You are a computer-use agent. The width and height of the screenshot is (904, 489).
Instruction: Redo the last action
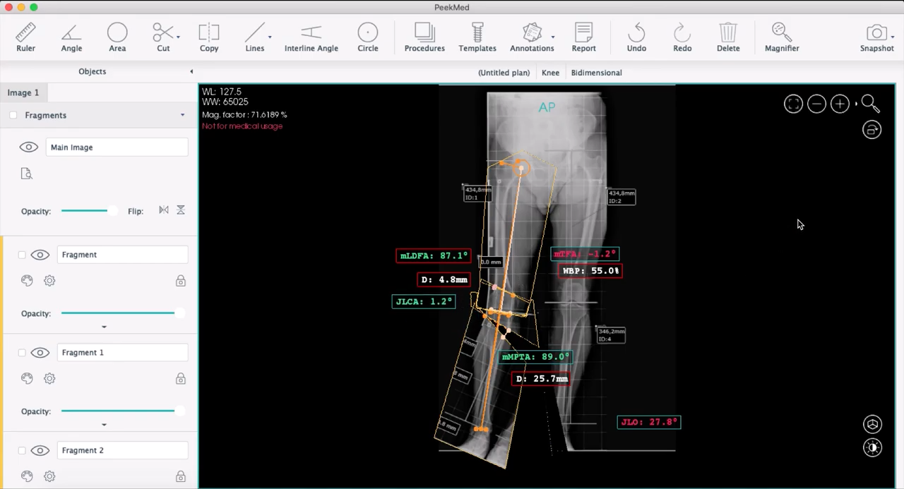682,37
